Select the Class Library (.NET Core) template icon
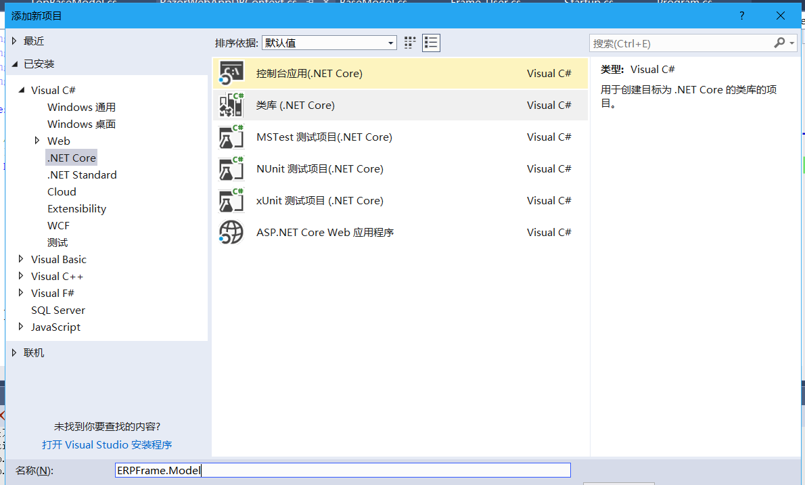This screenshot has height=485, width=805. click(x=231, y=106)
